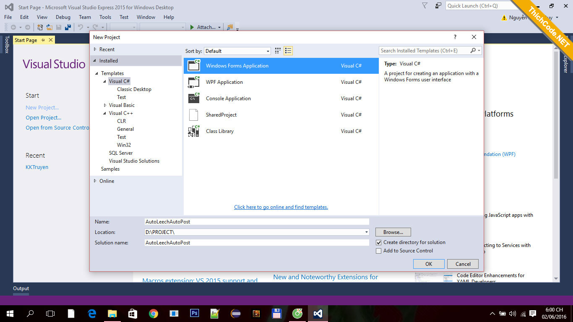This screenshot has width=573, height=322.
Task: Open the Sort by Default dropdown
Action: click(x=268, y=51)
